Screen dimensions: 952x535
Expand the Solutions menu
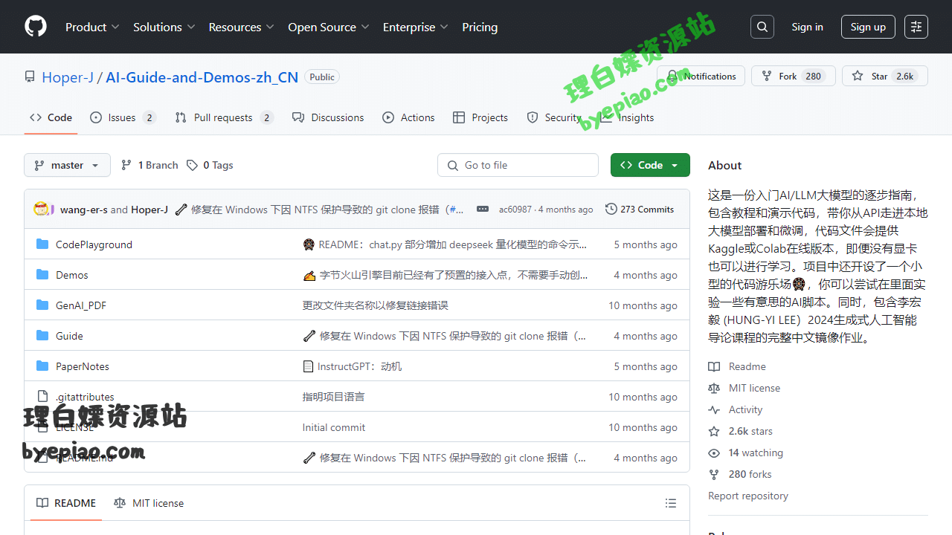[164, 27]
